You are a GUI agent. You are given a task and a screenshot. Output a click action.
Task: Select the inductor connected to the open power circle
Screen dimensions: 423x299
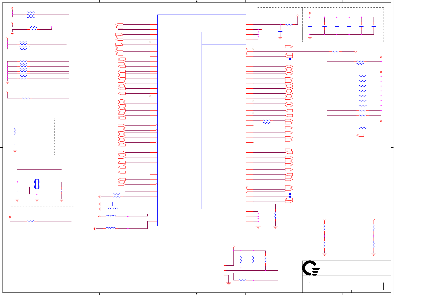pos(111,216)
